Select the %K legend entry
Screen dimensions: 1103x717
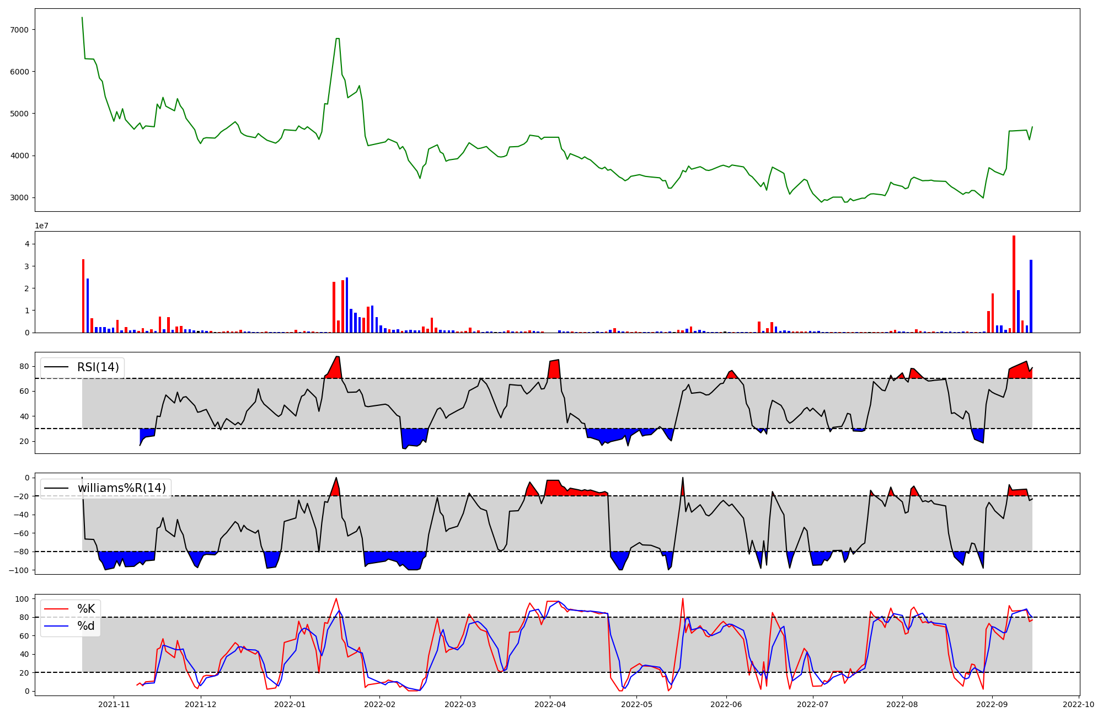pyautogui.click(x=85, y=609)
